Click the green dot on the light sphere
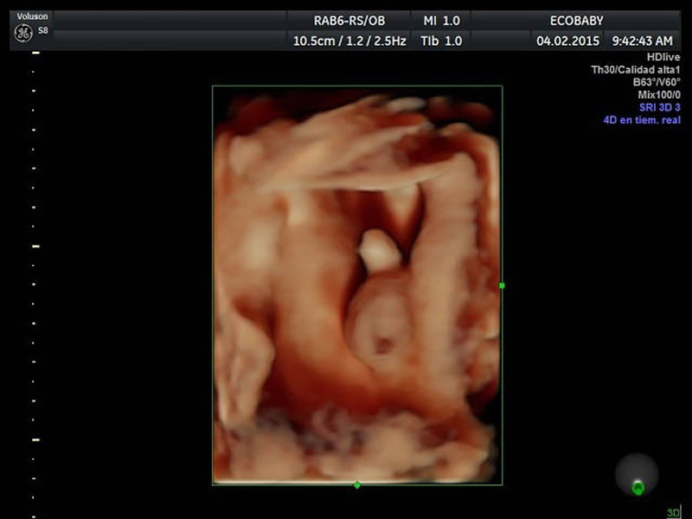The width and height of the screenshot is (692, 519). click(x=638, y=488)
